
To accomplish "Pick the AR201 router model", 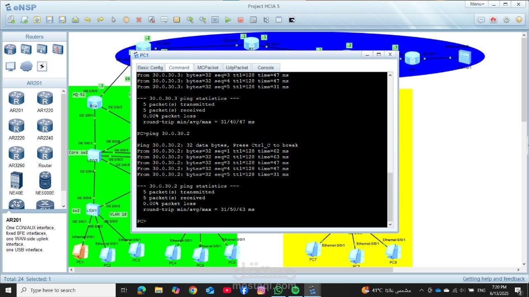I will tap(17, 102).
